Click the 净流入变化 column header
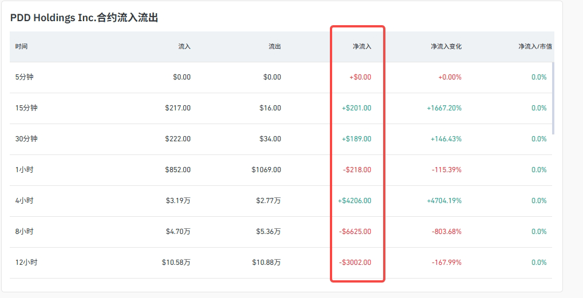The width and height of the screenshot is (583, 298). [x=446, y=46]
